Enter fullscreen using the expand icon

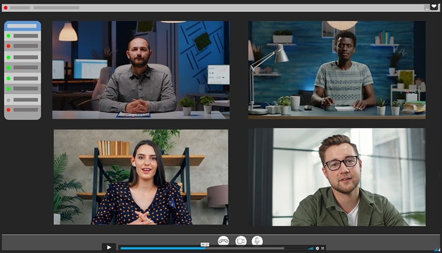tap(323, 248)
